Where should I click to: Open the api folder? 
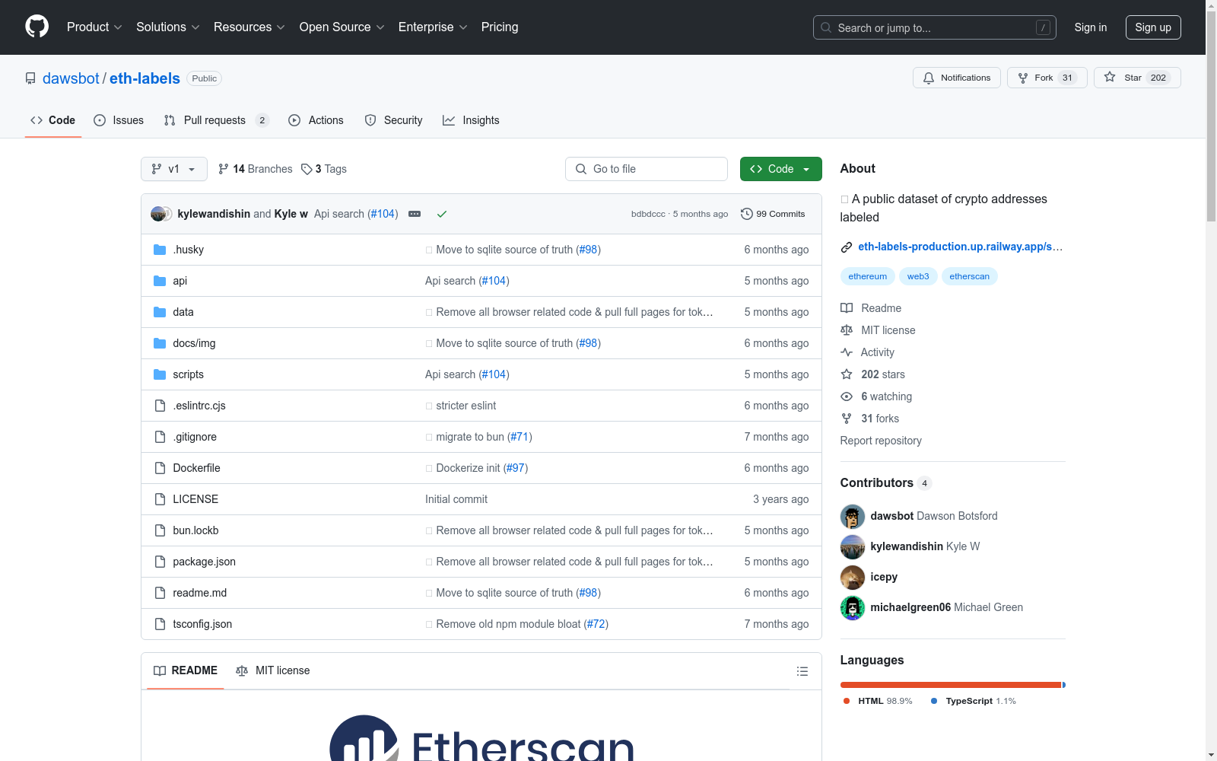pyautogui.click(x=180, y=281)
